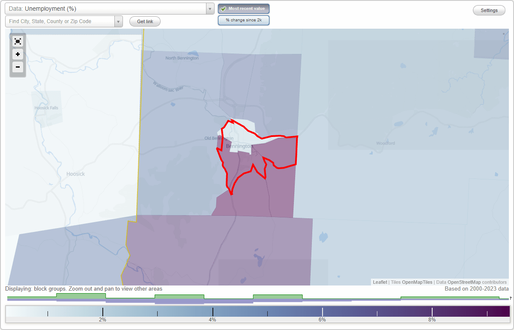Click the Get link button
This screenshot has height=330, width=514.
coord(145,21)
